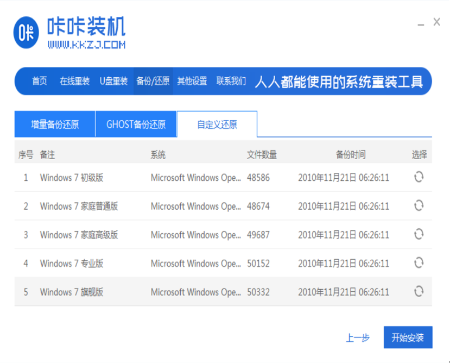This screenshot has height=363, width=450.
Task: Select the 自定义还原 tab
Action: 217,124
